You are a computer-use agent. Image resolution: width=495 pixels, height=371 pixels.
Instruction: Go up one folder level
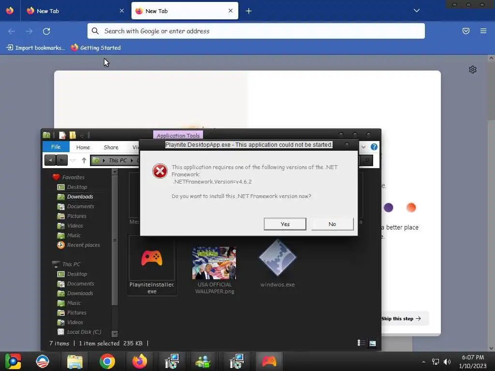(84, 160)
